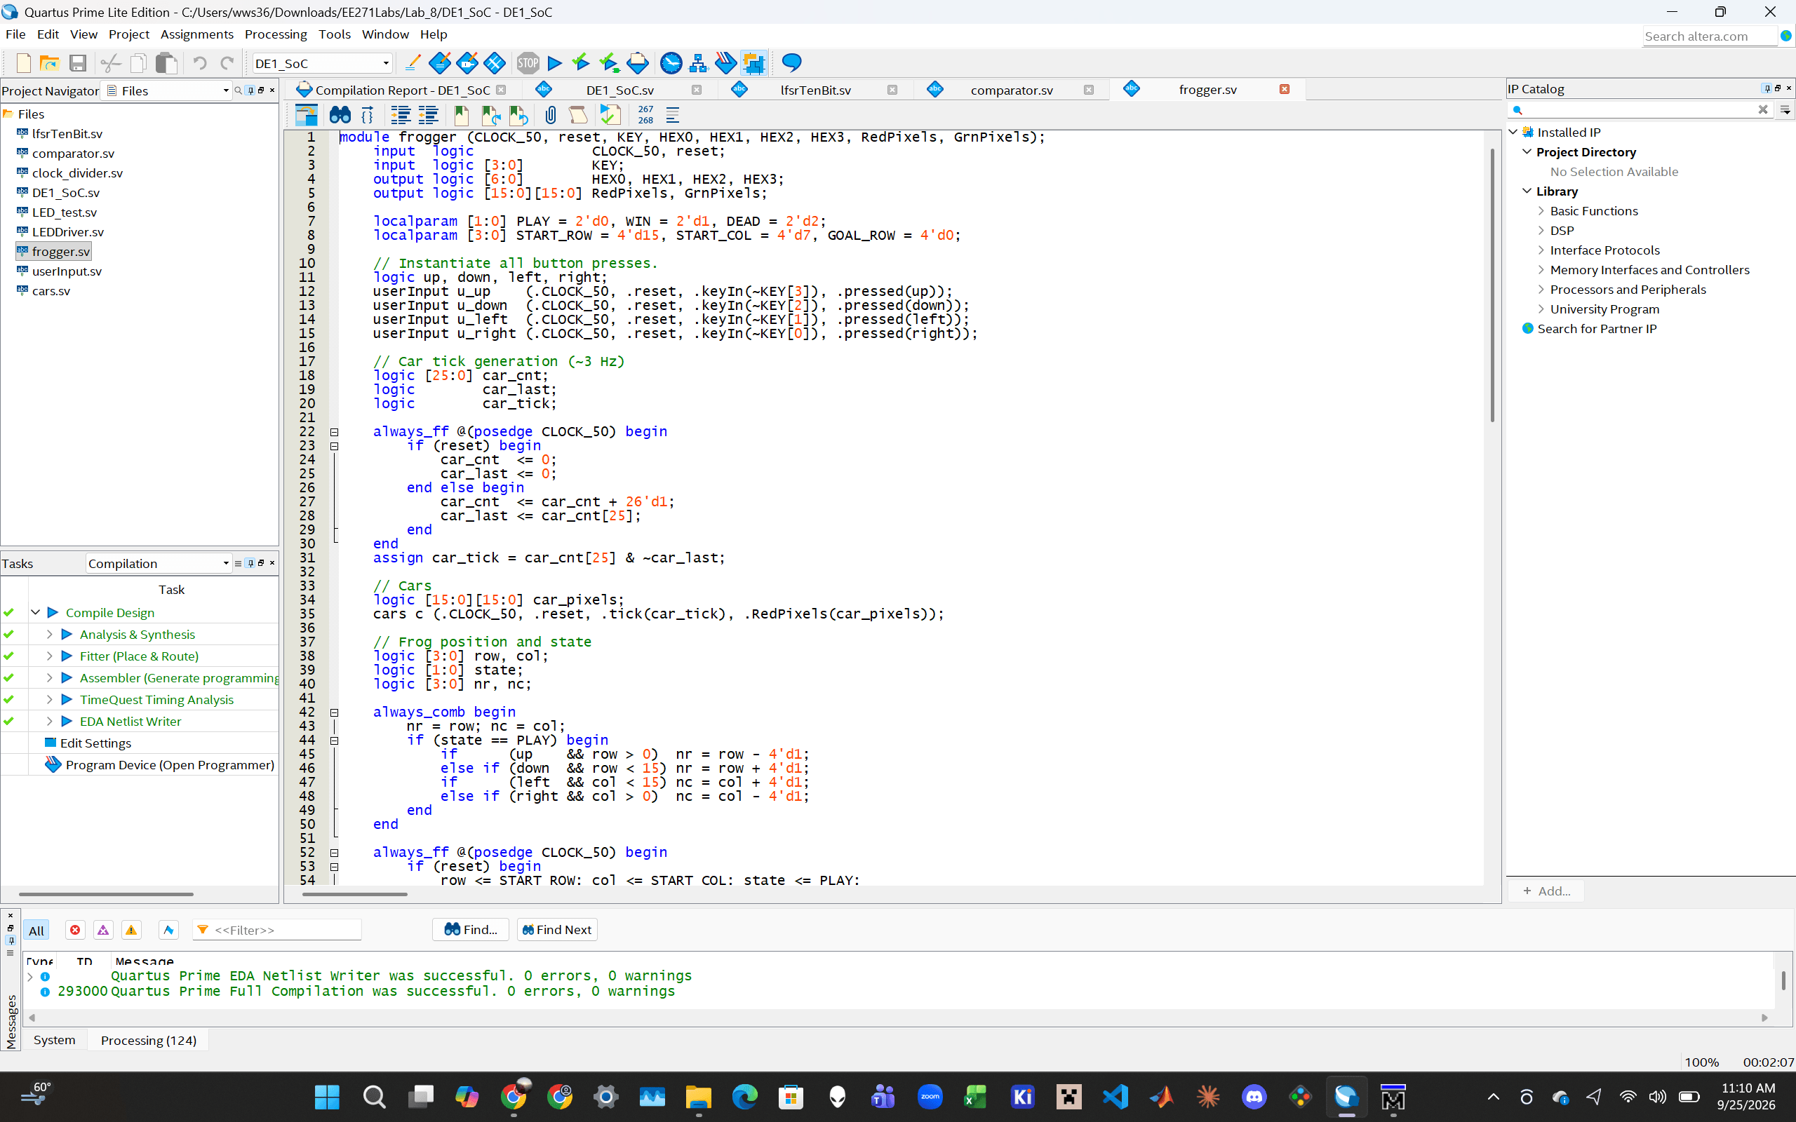
Task: Open the Timing Analyzer clock icon
Action: 671,63
